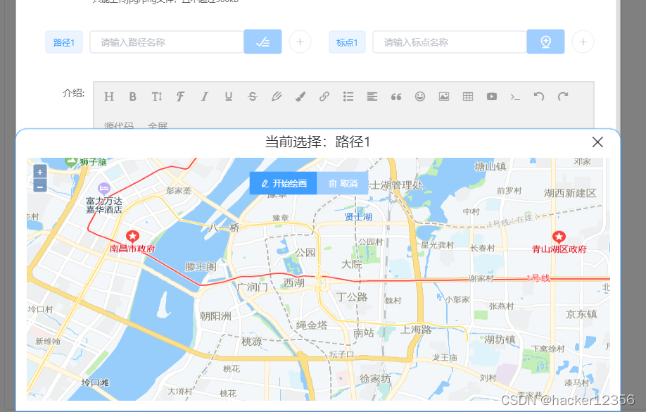Select the heading format icon
Screen dimensions: 646x412
coord(109,96)
